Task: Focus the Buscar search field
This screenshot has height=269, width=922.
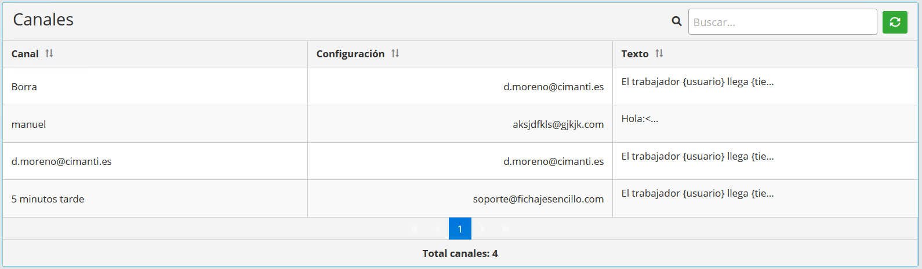Action: [x=782, y=22]
